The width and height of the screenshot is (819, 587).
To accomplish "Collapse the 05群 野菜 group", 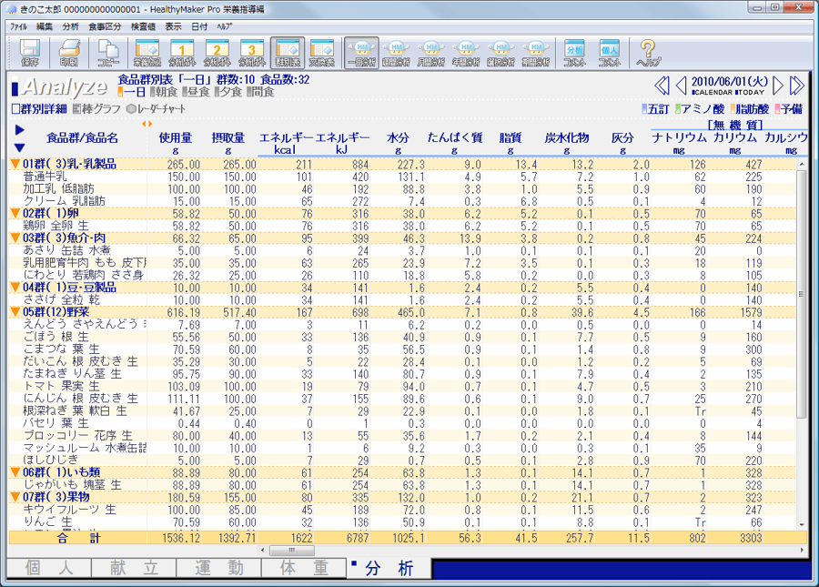I will click(x=15, y=312).
